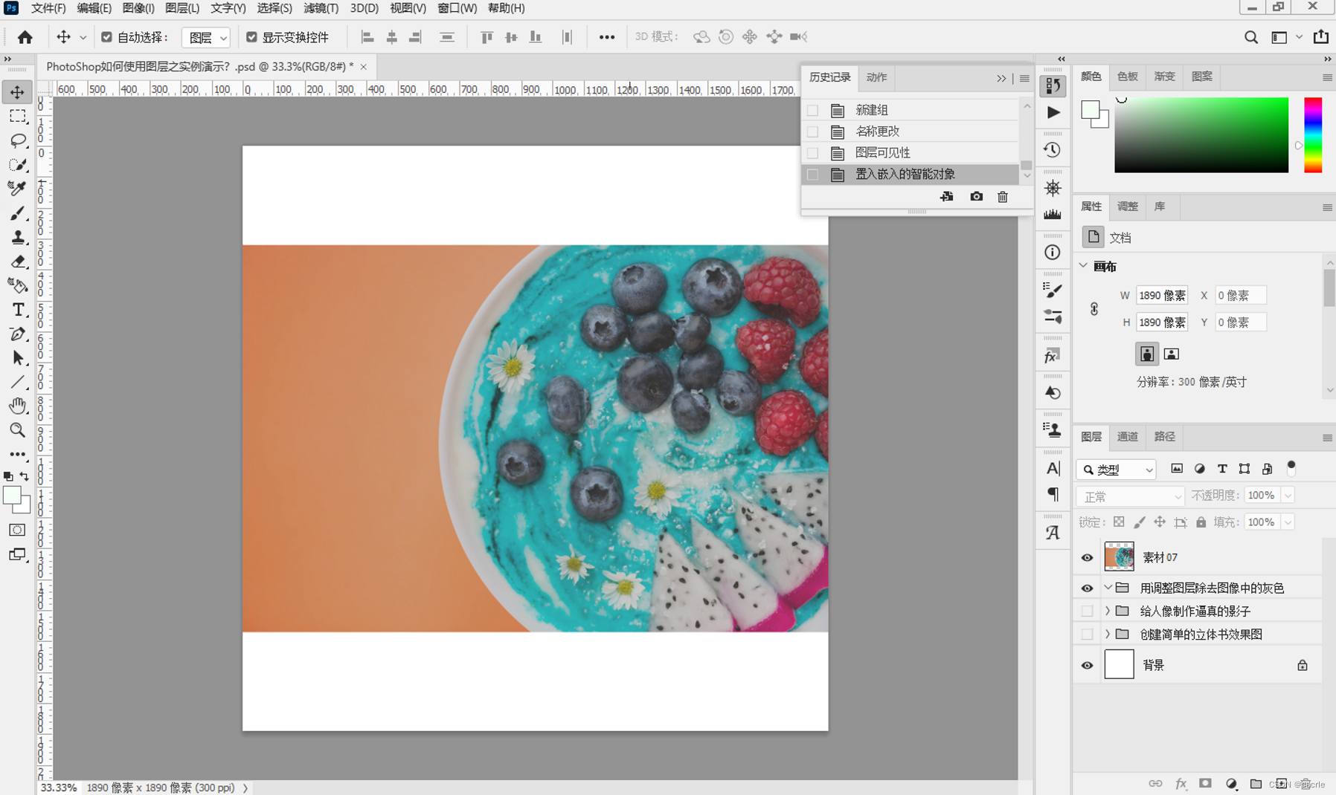Switch to the 调整 tab
This screenshot has width=1336, height=795.
pos(1127,207)
